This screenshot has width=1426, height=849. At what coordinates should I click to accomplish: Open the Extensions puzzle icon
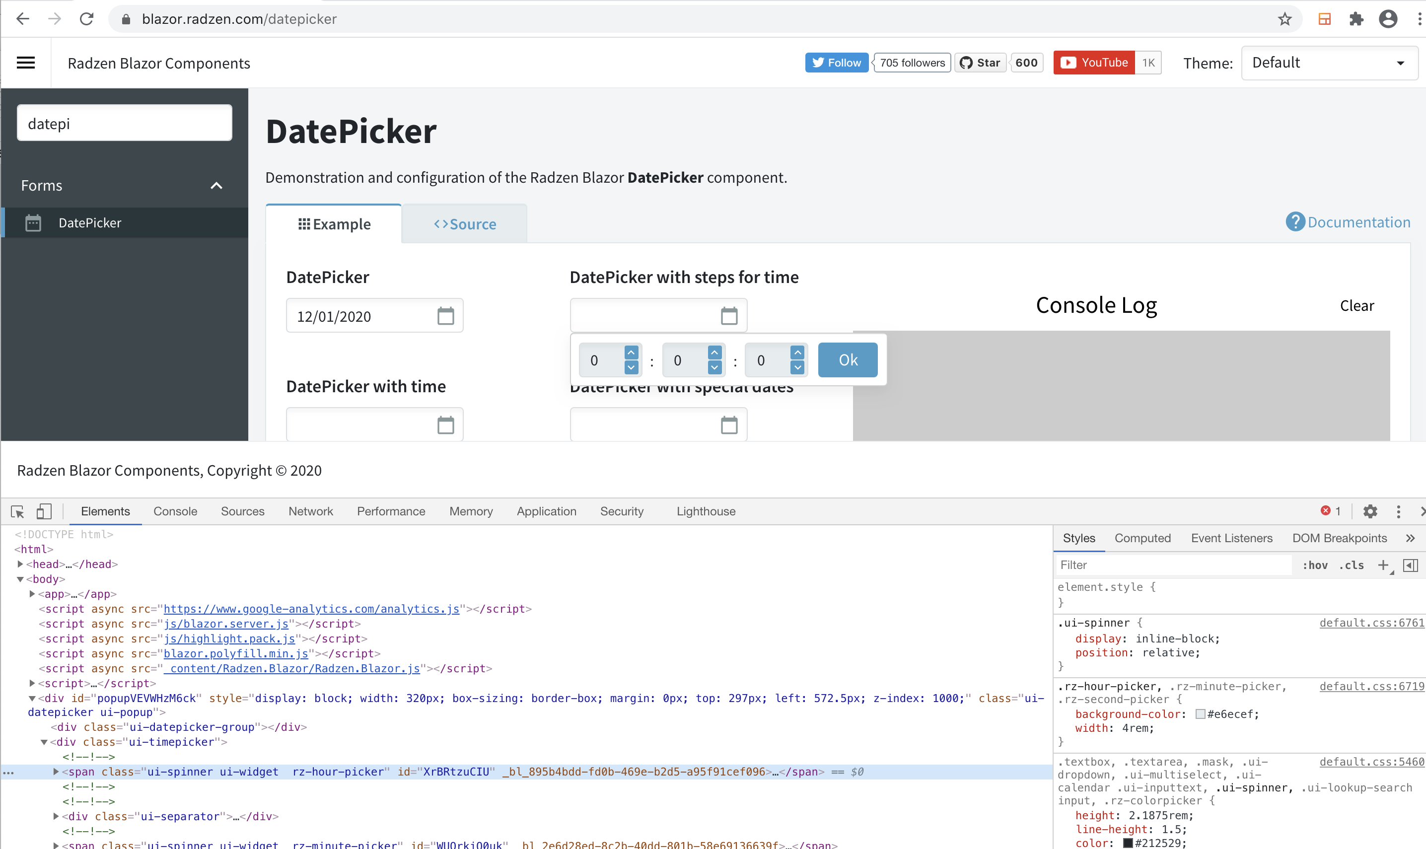pos(1356,19)
